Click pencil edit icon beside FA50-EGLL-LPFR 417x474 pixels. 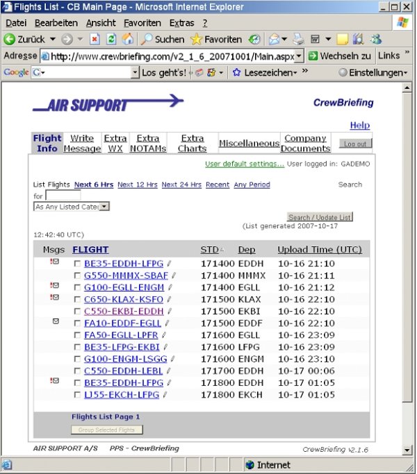pyautogui.click(x=164, y=335)
